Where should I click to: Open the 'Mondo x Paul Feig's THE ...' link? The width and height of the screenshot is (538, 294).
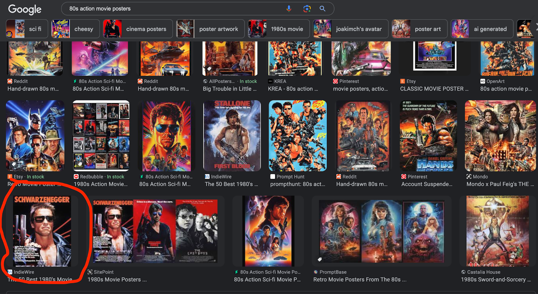coord(500,184)
